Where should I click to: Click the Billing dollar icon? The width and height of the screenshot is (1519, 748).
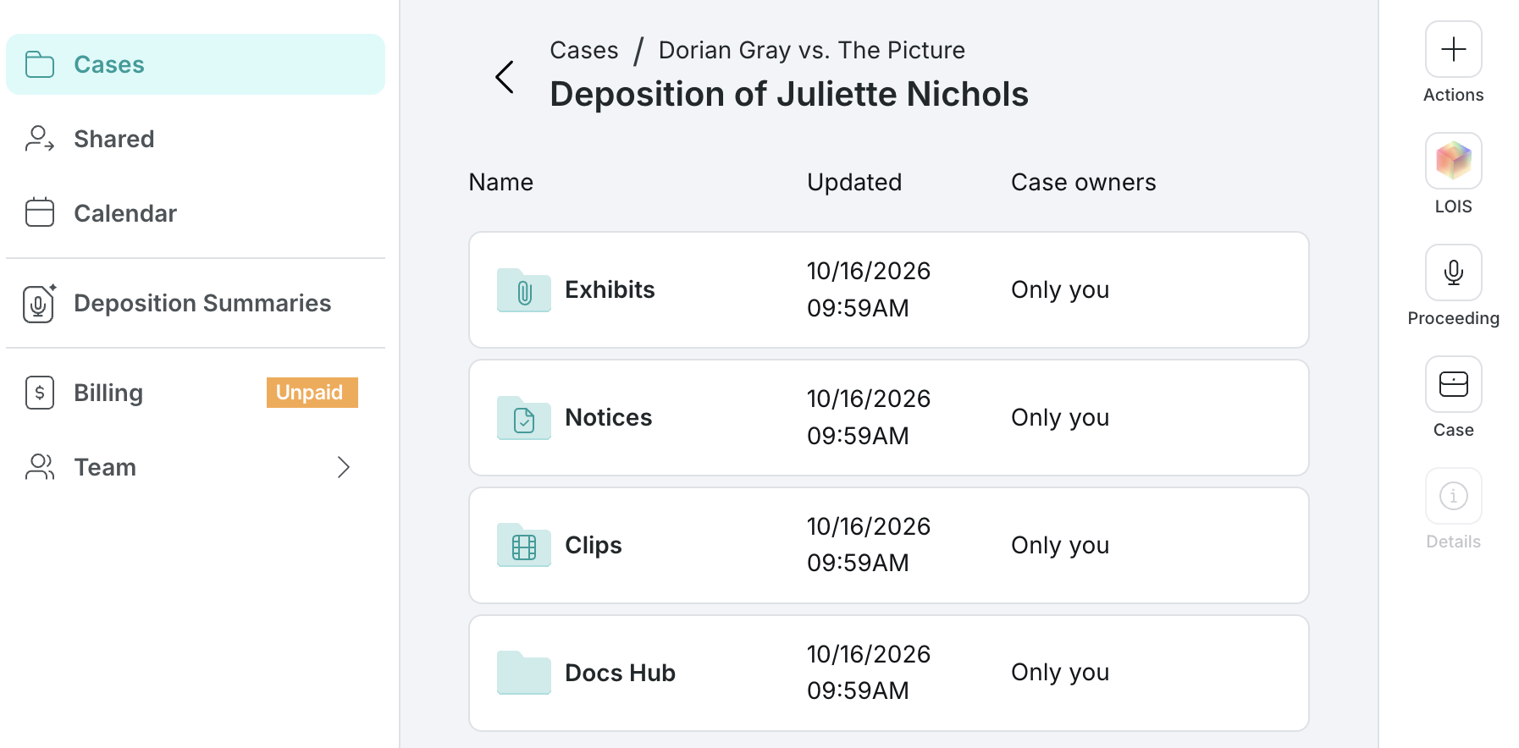click(40, 393)
